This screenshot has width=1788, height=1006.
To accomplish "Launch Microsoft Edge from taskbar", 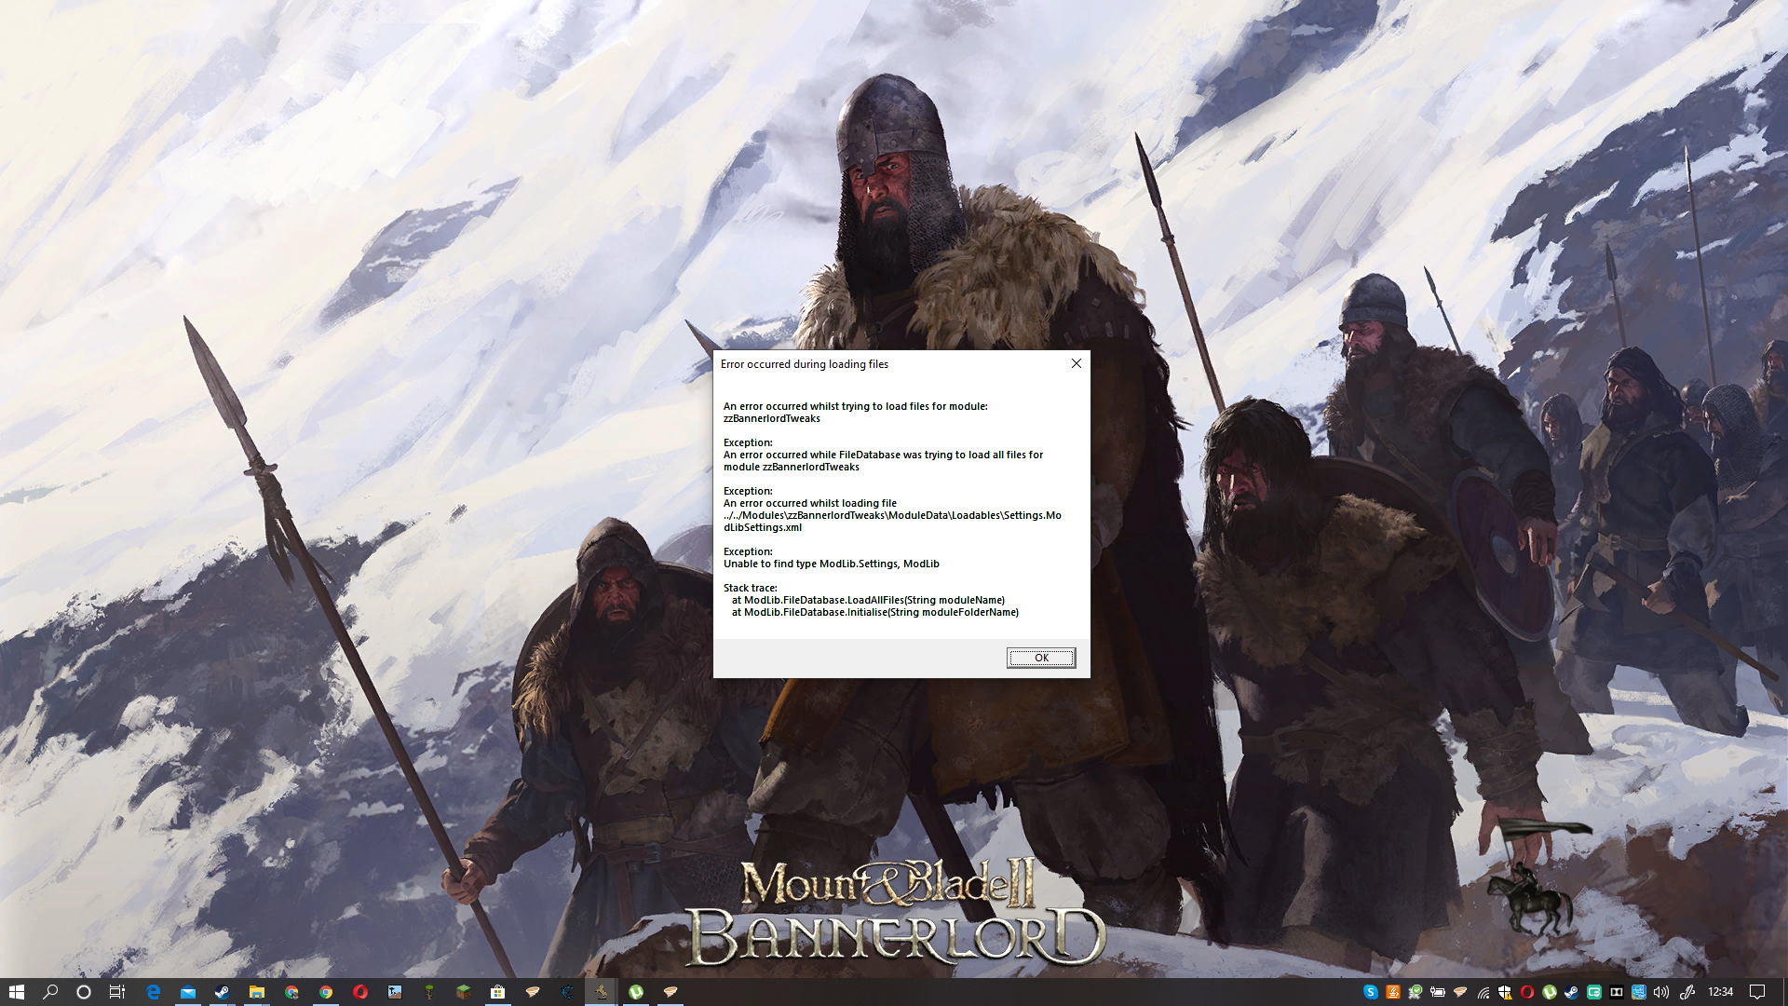I will 153,992.
